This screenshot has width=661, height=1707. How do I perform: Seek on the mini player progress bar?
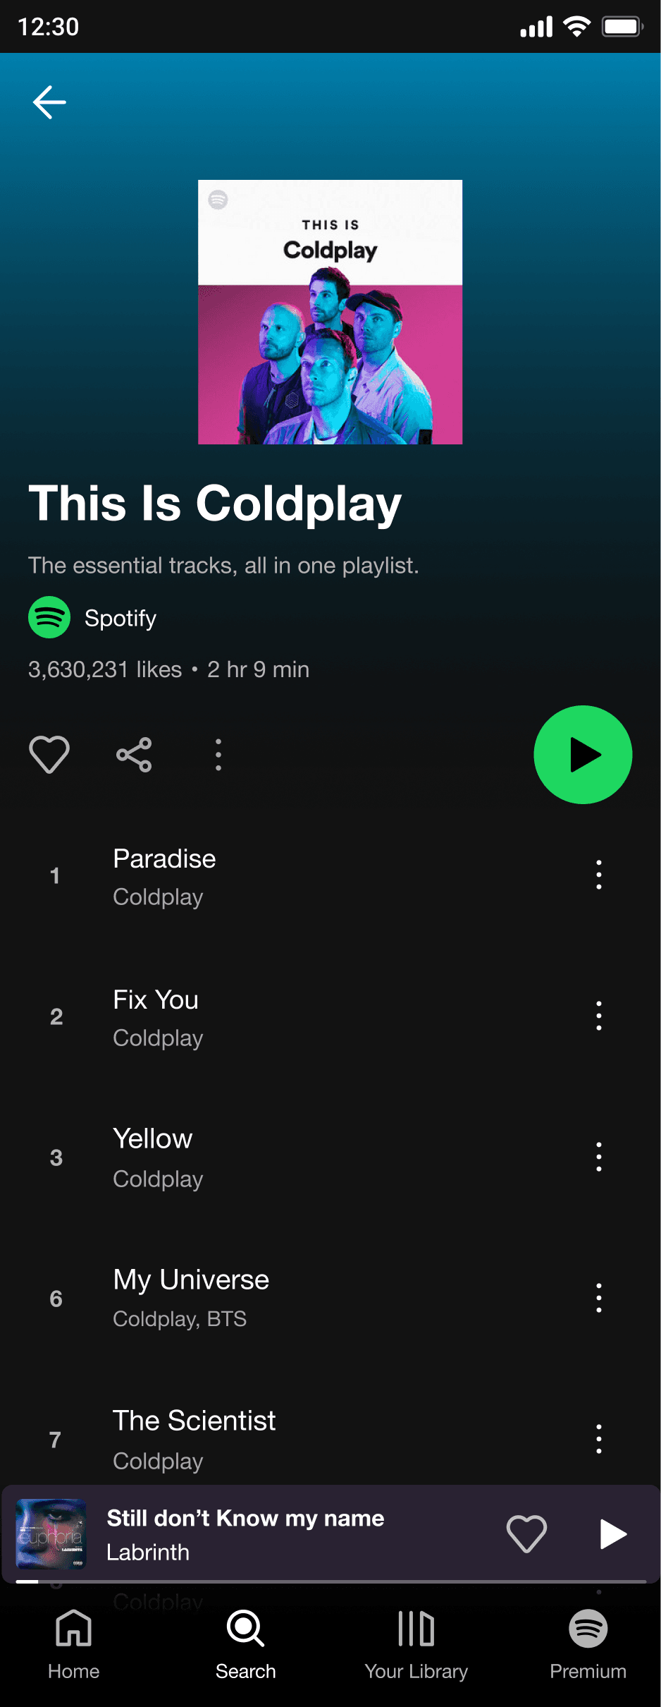point(330,1582)
